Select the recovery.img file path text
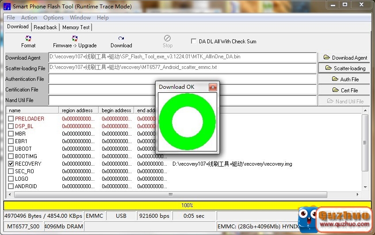 (x=232, y=164)
